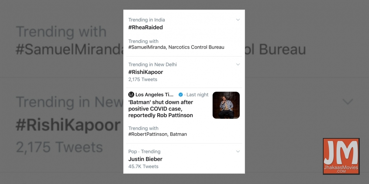Click the 2,175 Tweets count

tap(142, 79)
